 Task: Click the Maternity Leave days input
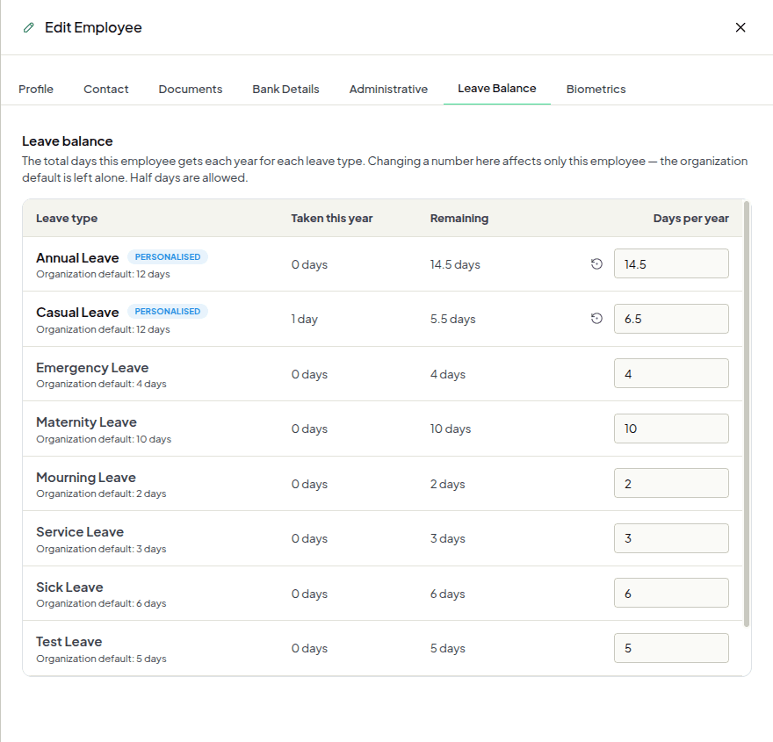coord(671,429)
